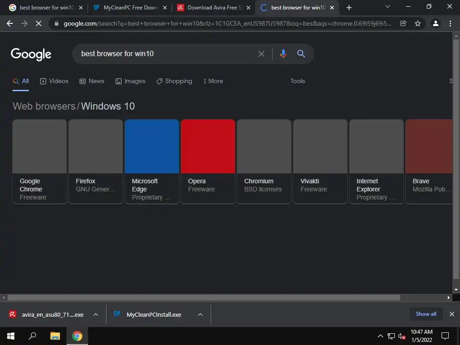Open the Microsoft Edge browser card
The height and width of the screenshot is (345, 460).
(x=152, y=161)
